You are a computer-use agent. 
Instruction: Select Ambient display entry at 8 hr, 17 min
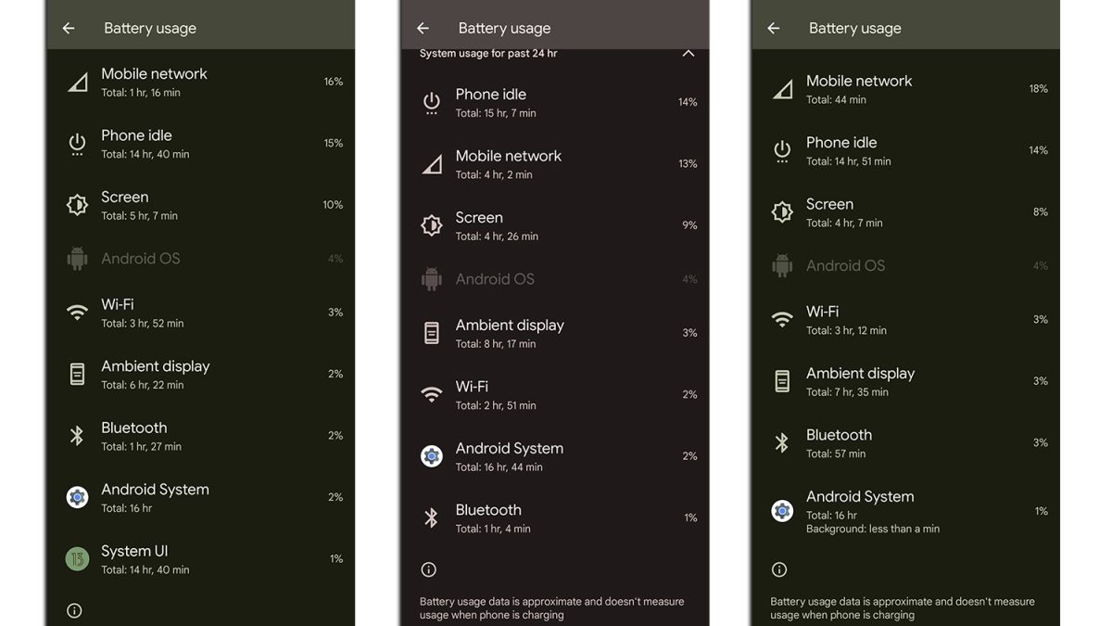coord(554,334)
